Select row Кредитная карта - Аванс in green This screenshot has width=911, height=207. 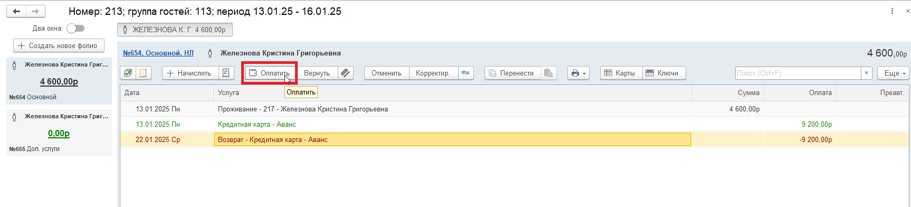515,124
